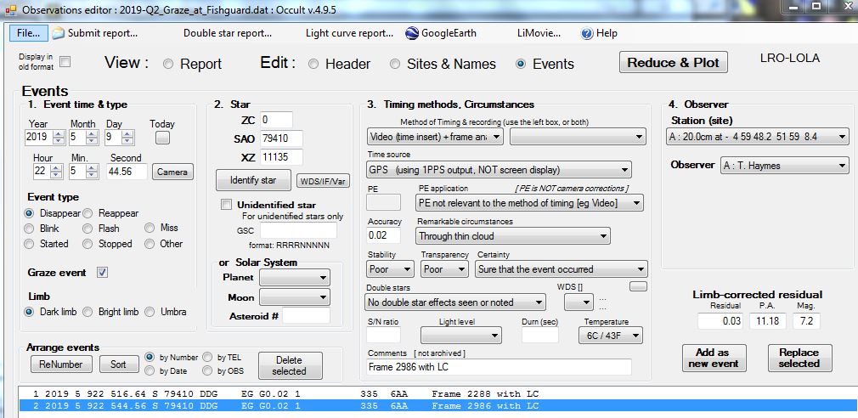Select the first event row in list

(x=280, y=394)
